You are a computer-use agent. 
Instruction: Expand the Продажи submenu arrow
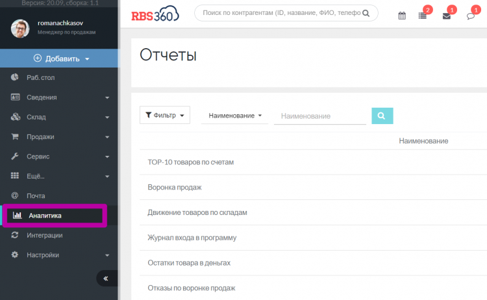click(107, 137)
